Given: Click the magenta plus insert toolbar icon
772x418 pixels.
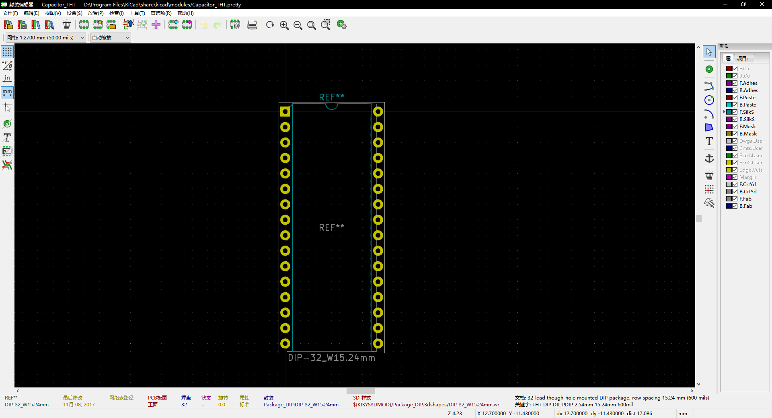Looking at the screenshot, I should click(156, 25).
